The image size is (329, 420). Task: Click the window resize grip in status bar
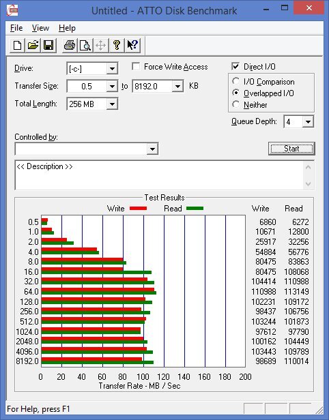pyautogui.click(x=319, y=409)
